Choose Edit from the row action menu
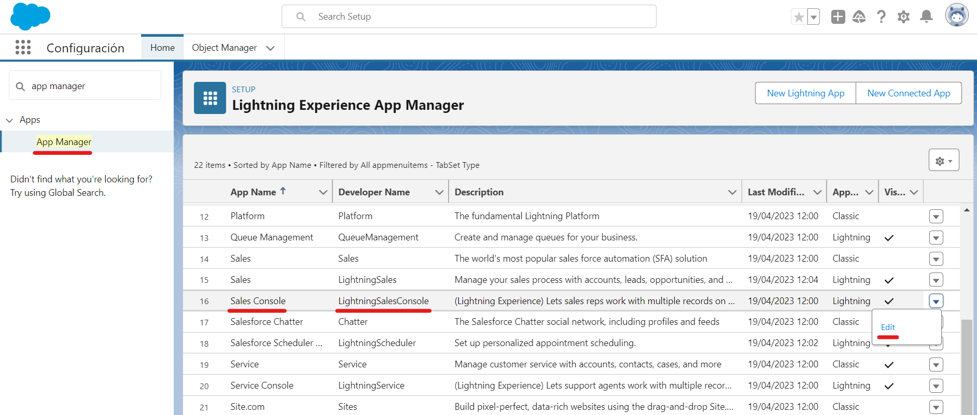The image size is (977, 415). click(x=888, y=327)
